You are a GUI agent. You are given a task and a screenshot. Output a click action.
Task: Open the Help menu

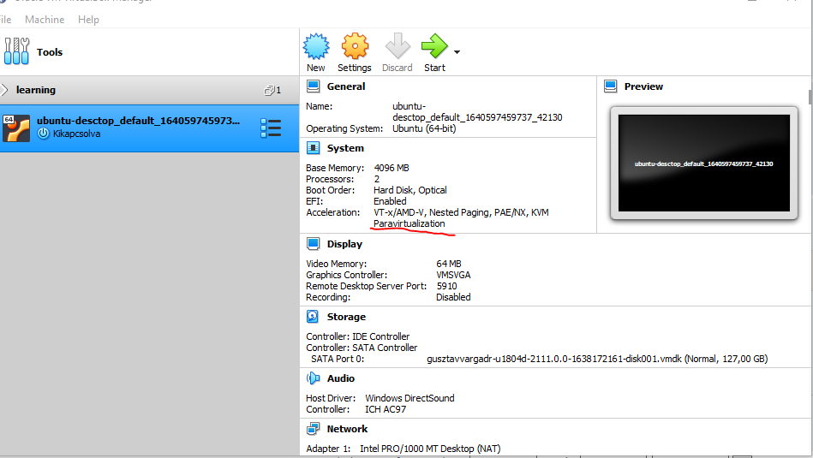tap(88, 20)
